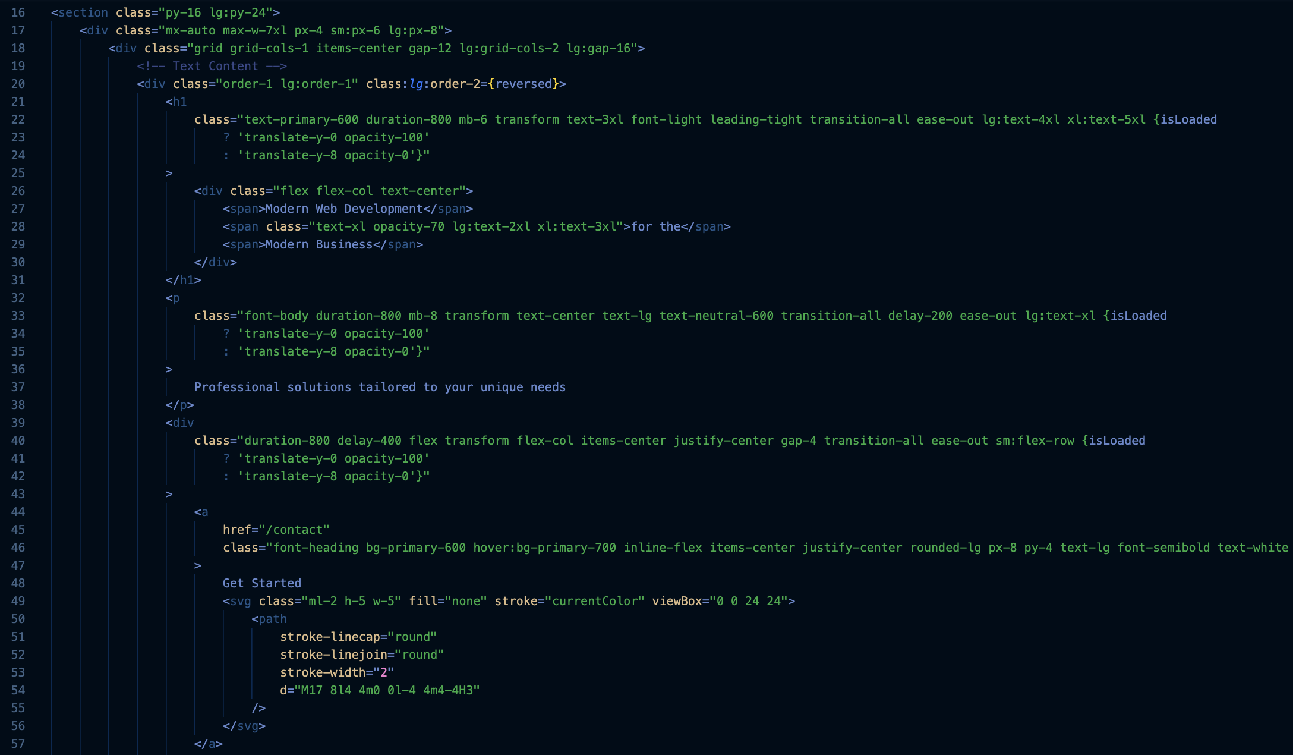Click line number 57 in the gutter
This screenshot has height=755, width=1293.
click(18, 744)
